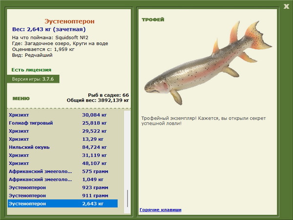The width and height of the screenshot is (293, 220).
Task: Click the Версия игры: 3.7.6 badge
Action: pyautogui.click(x=33, y=79)
